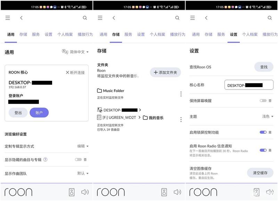Click the 登出 button

click(18, 113)
